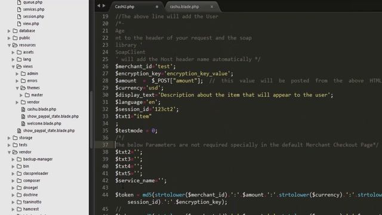Click the welcome.blade.php file icon

pyautogui.click(x=23, y=124)
